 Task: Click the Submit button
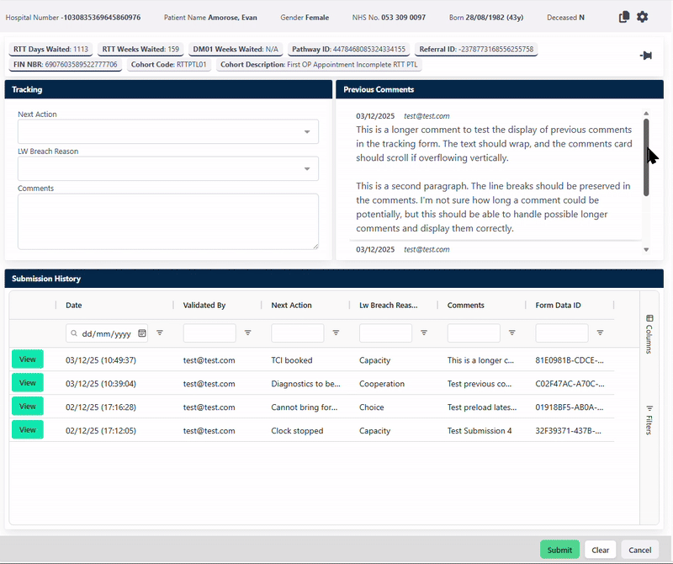[x=559, y=549]
